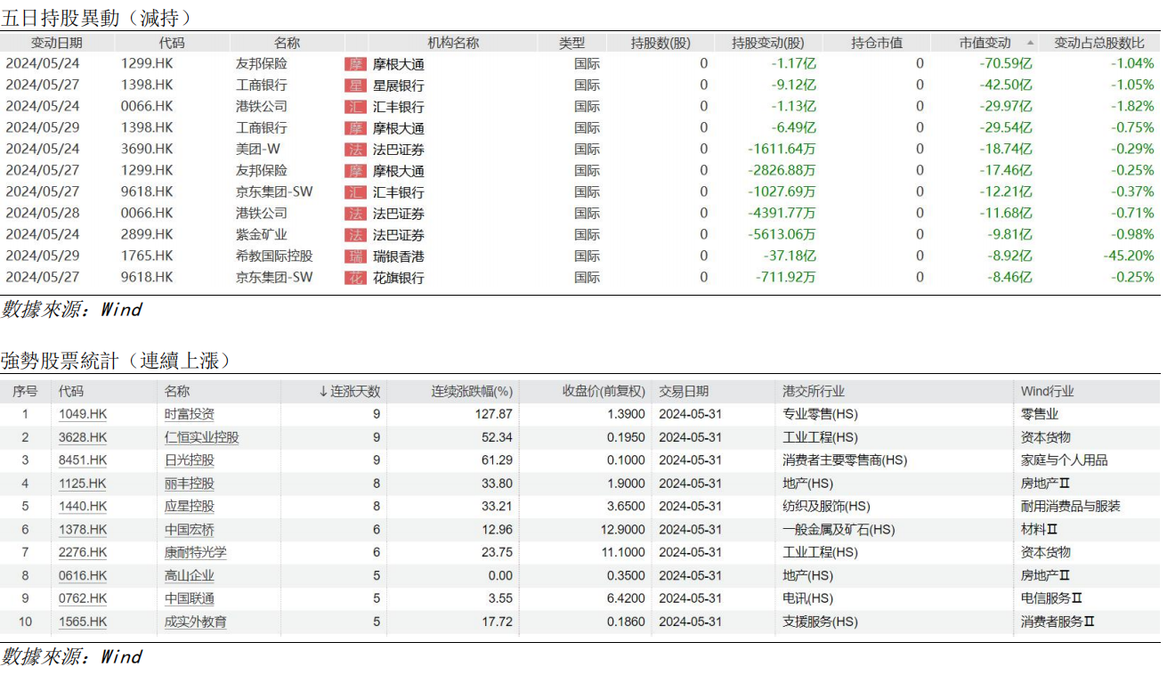Screen dimensions: 1167x683
Task: Open the 2276.HK stock code link
Action: [83, 552]
